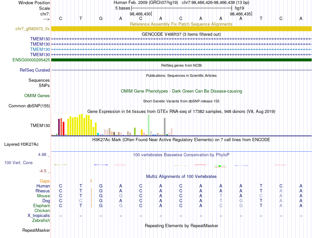Viewport: 312px width, 238px height.
Task: Click the dark green ENSG00000295425 bar
Action: click(181, 60)
